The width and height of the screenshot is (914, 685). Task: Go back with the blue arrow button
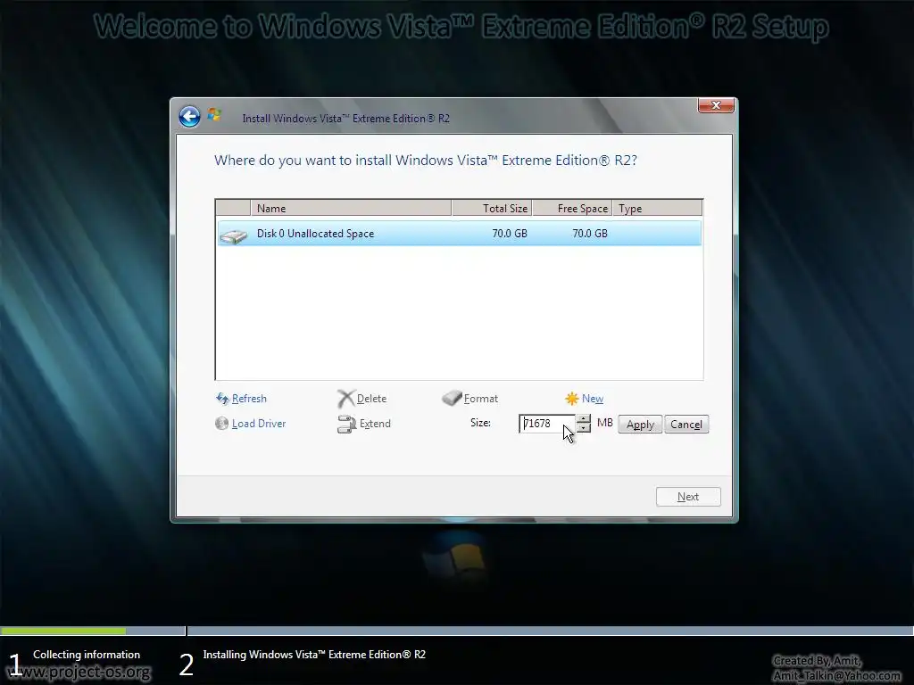(189, 117)
